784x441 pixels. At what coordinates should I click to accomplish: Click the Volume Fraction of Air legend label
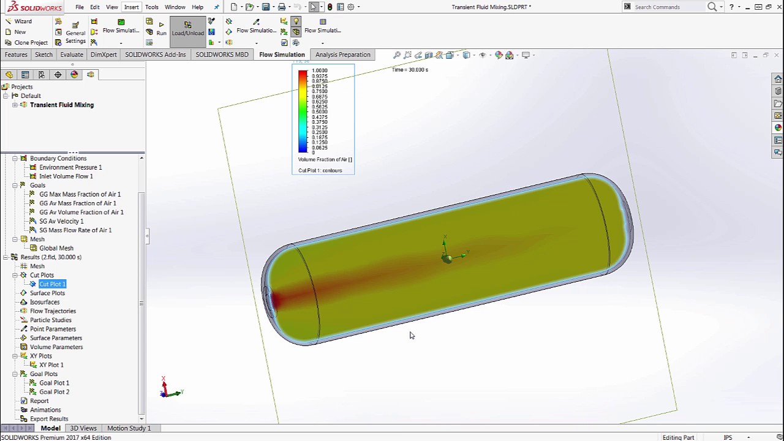coord(325,159)
